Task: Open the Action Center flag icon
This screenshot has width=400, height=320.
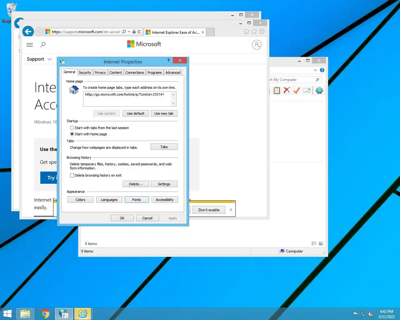Action: 355,314
